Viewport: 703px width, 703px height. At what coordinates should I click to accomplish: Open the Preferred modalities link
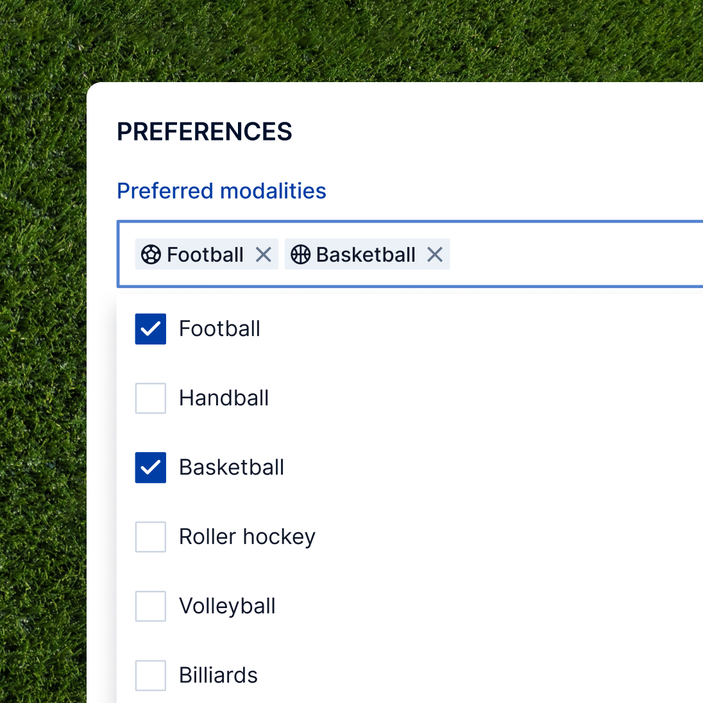tap(221, 191)
